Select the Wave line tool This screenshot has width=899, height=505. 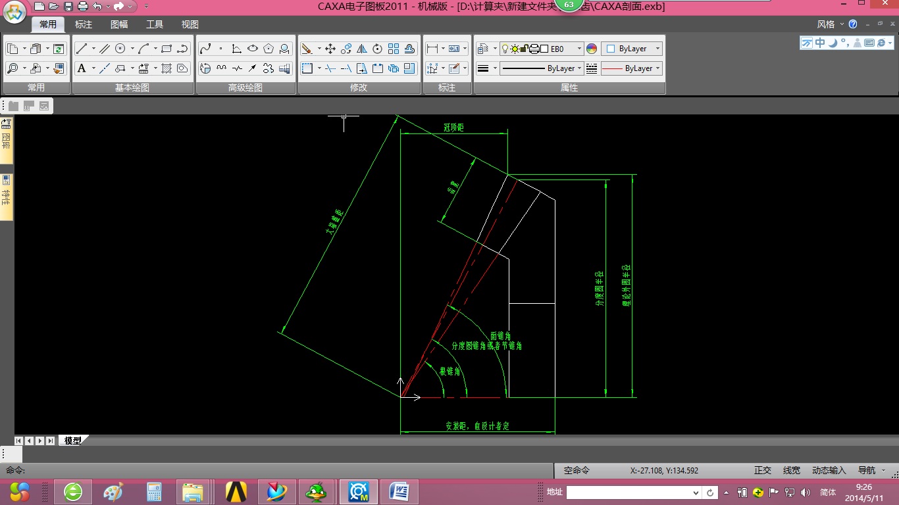coord(221,68)
